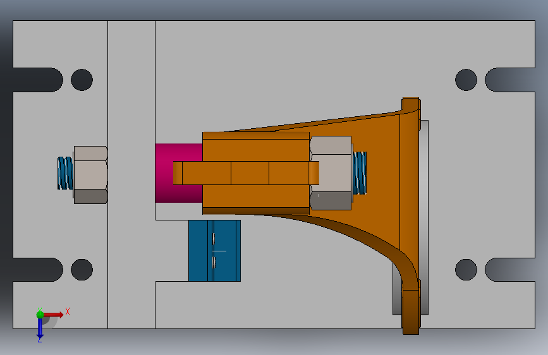Image resolution: width=548 pixels, height=355 pixels.
Task: Select the orange rectangular bar through the spacer
Action: pyautogui.click(x=246, y=173)
